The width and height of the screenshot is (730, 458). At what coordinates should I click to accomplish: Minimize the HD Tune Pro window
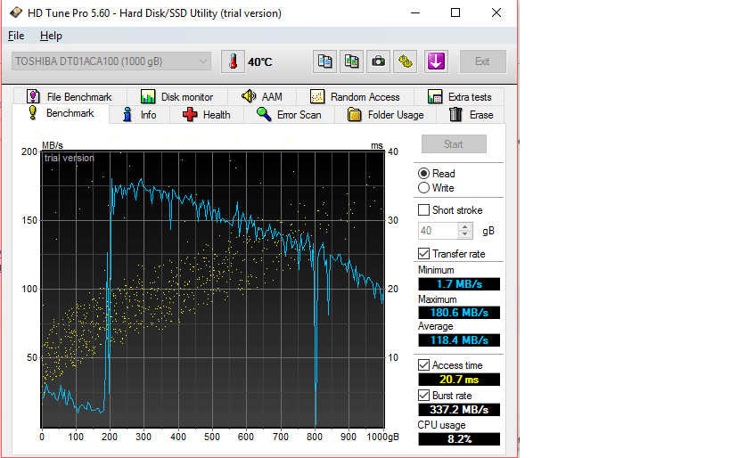coord(415,12)
